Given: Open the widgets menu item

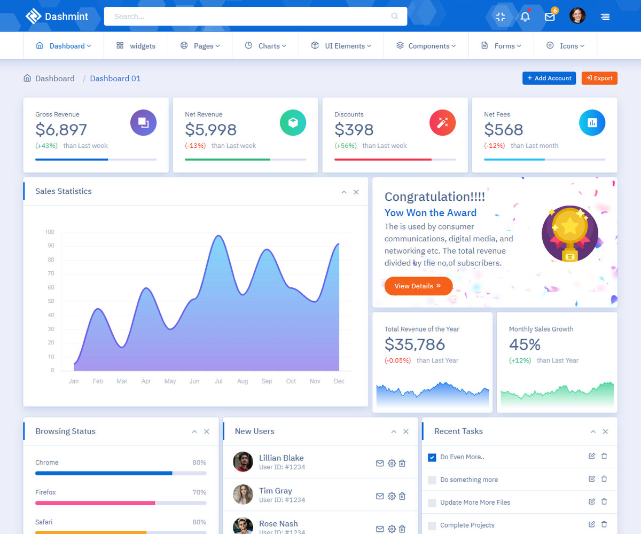Looking at the screenshot, I should pyautogui.click(x=136, y=46).
